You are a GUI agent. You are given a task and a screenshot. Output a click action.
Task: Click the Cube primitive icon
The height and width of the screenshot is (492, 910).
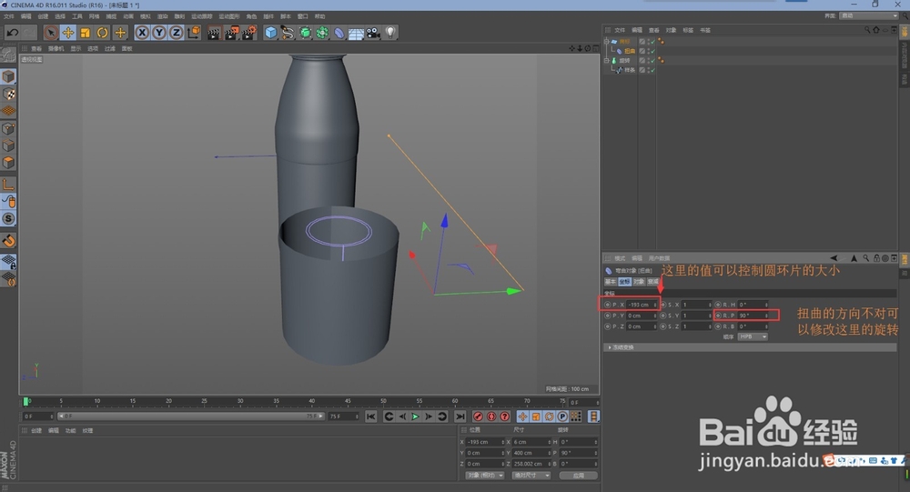[x=270, y=33]
